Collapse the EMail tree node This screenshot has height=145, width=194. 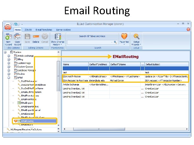coord(9,78)
